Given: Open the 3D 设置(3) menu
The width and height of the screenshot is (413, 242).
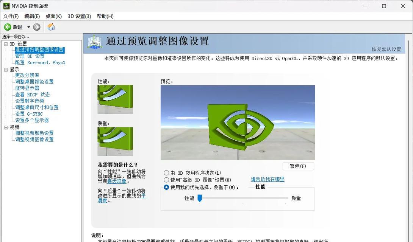Looking at the screenshot, I should point(79,16).
